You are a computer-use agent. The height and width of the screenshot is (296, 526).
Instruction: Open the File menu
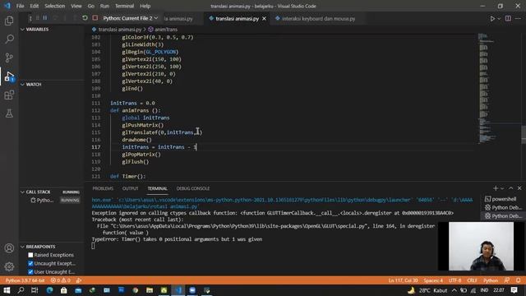click(x=20, y=6)
